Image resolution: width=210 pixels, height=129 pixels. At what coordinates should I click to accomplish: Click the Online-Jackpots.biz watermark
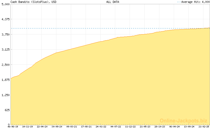coord(183,121)
